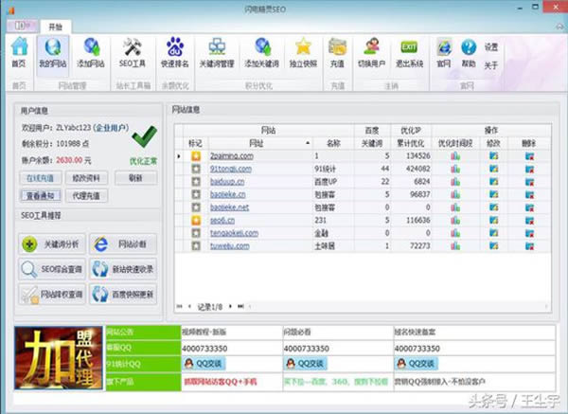Click the 添加网站 globe icon

point(92,51)
